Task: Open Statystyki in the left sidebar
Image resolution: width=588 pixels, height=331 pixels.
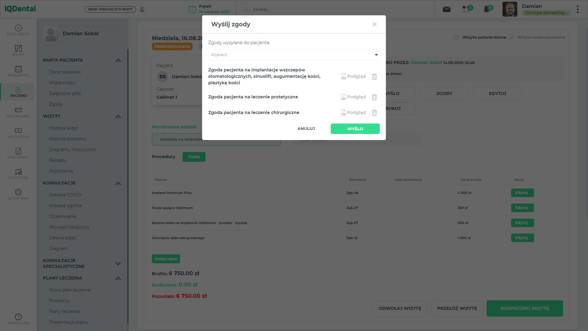Action: point(18,174)
